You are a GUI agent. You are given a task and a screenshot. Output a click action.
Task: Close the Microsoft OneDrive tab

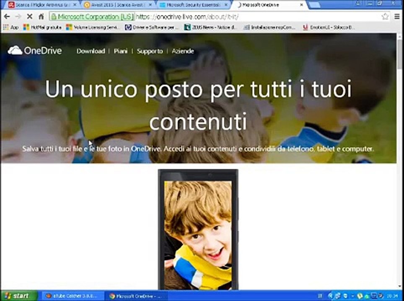pos(301,5)
